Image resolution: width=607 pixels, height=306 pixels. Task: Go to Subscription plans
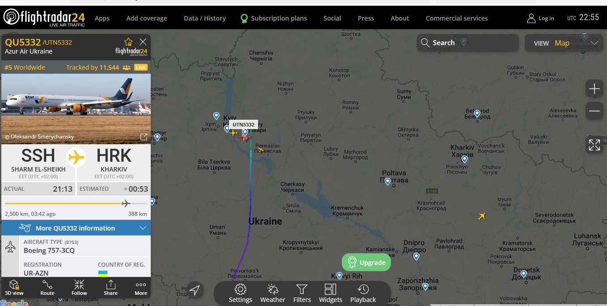tap(274, 18)
